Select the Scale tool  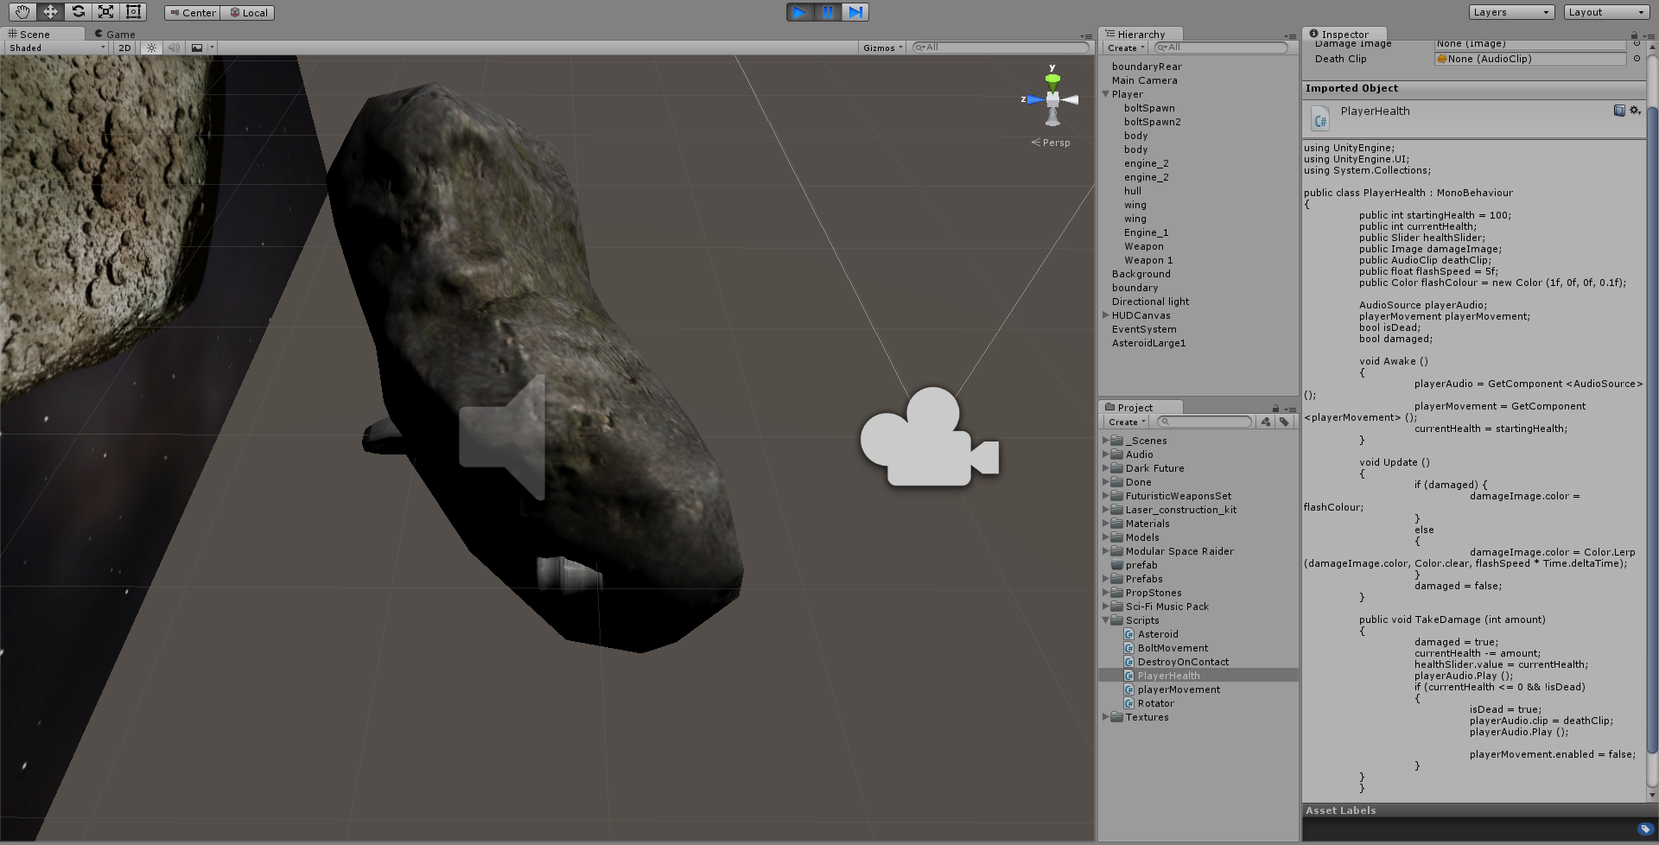105,12
